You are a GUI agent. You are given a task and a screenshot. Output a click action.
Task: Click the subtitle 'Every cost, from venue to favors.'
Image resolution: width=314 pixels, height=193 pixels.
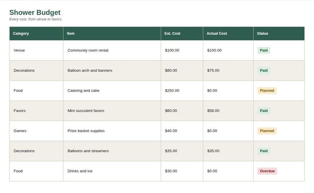[36, 19]
